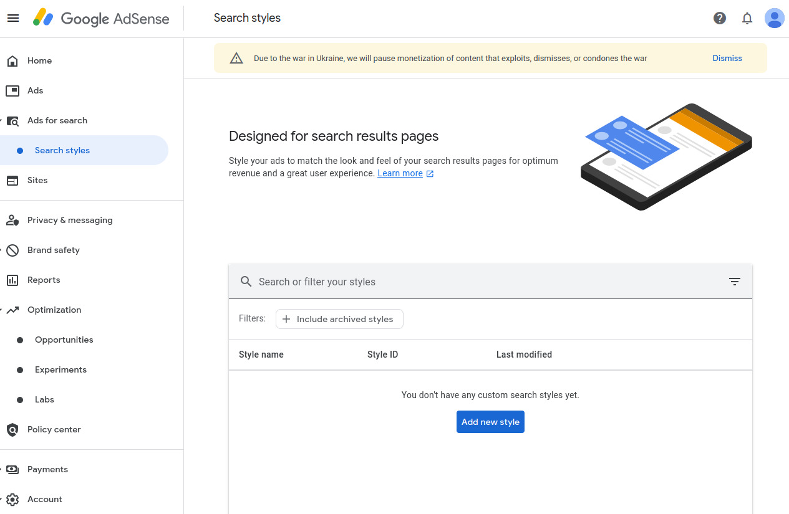Viewport: 789px width, 514px height.
Task: View notifications via the bell icon
Action: point(747,18)
